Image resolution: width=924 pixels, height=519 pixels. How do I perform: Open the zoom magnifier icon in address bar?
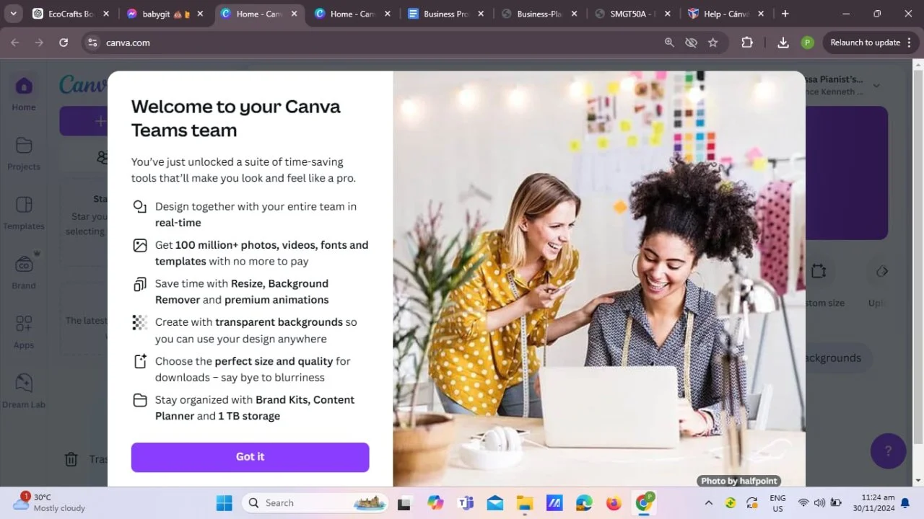point(669,43)
